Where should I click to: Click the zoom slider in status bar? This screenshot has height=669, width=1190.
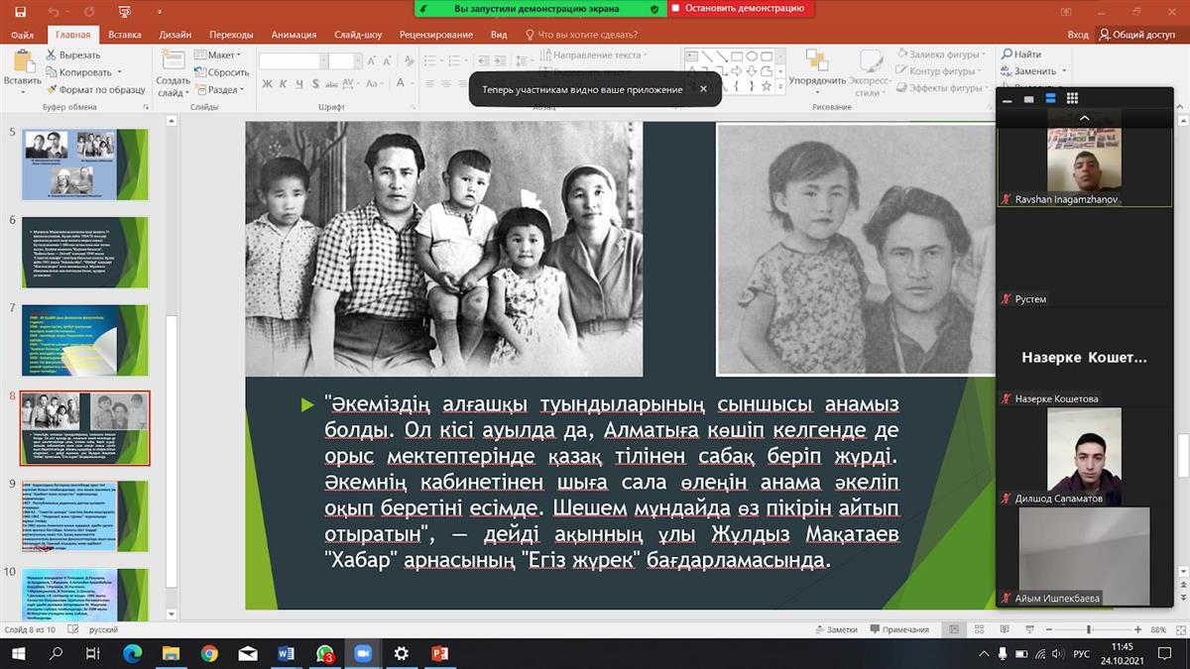[x=1089, y=630]
